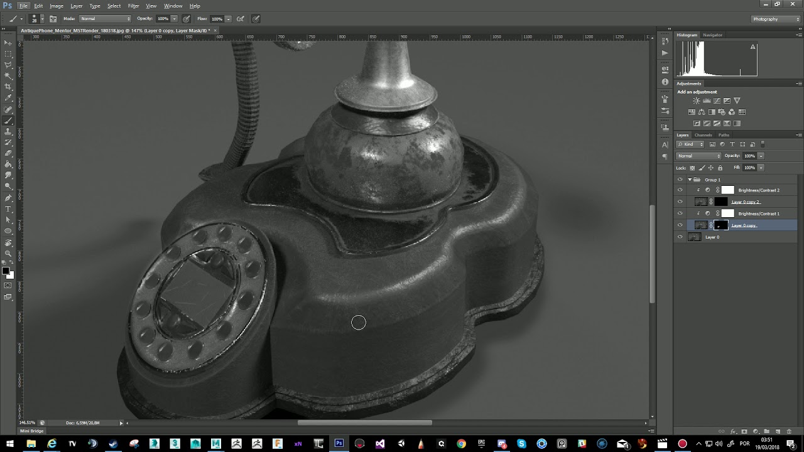Enable airbrush-style build-up icon
The image size is (804, 452).
240,19
